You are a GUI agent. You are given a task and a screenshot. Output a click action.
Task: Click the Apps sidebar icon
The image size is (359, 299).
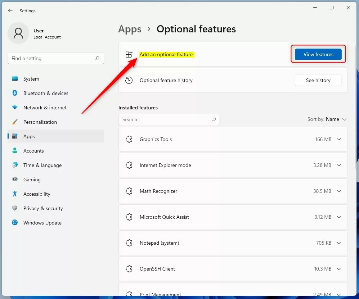point(15,136)
